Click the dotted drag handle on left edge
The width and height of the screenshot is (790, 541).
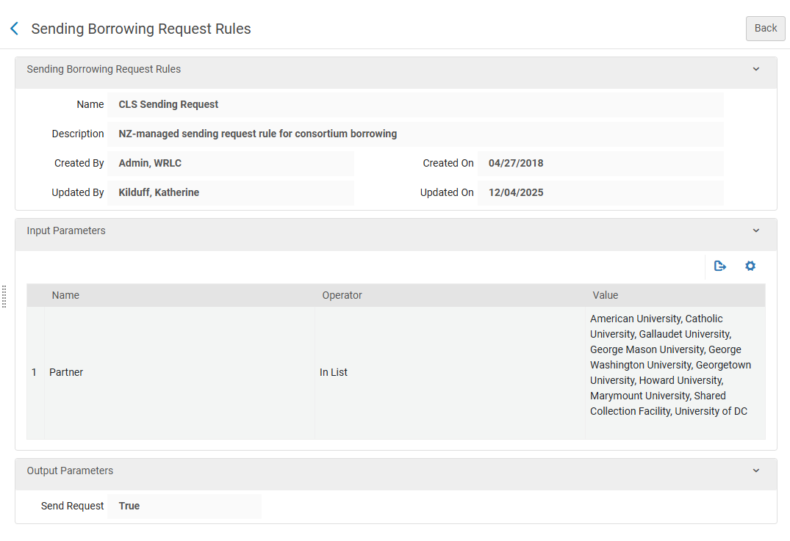pyautogui.click(x=4, y=296)
